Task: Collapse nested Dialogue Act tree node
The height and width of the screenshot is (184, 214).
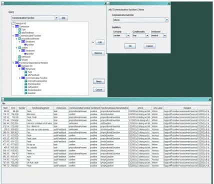Action: tap(16, 66)
